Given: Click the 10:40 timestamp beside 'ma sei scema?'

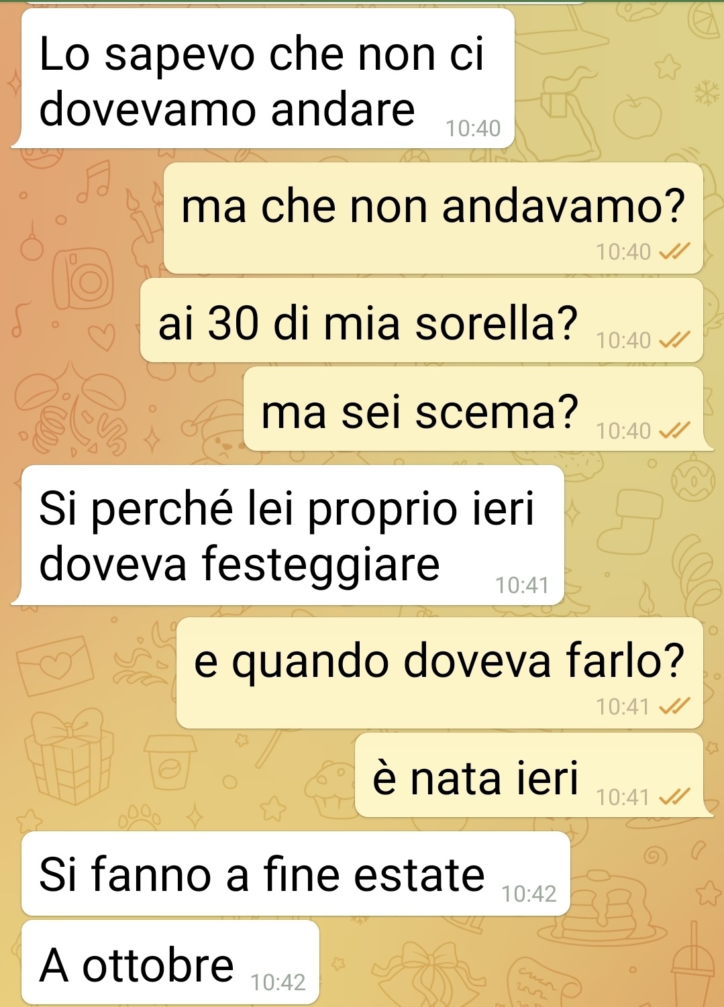Looking at the screenshot, I should (623, 431).
